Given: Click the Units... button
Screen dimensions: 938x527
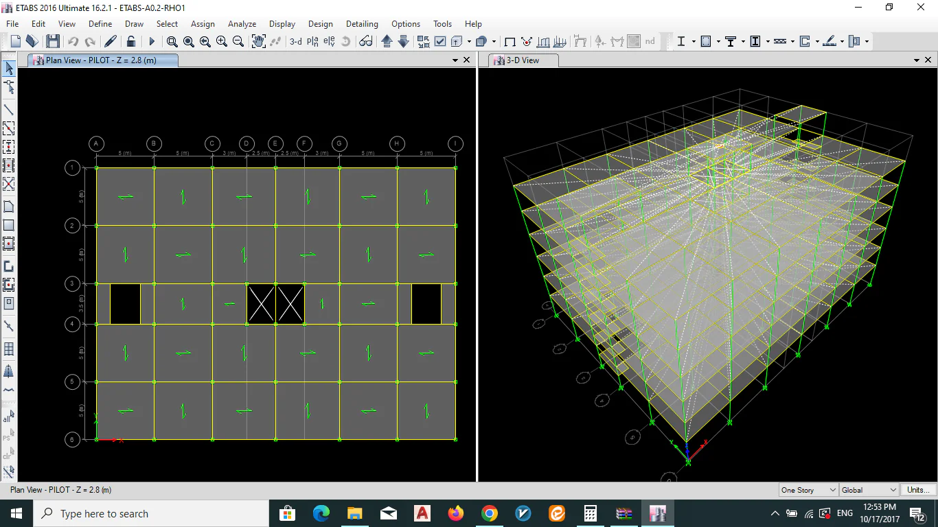Looking at the screenshot, I should point(918,490).
